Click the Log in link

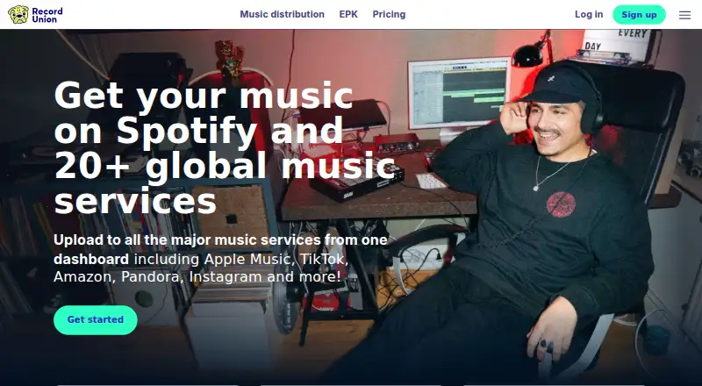coord(589,14)
